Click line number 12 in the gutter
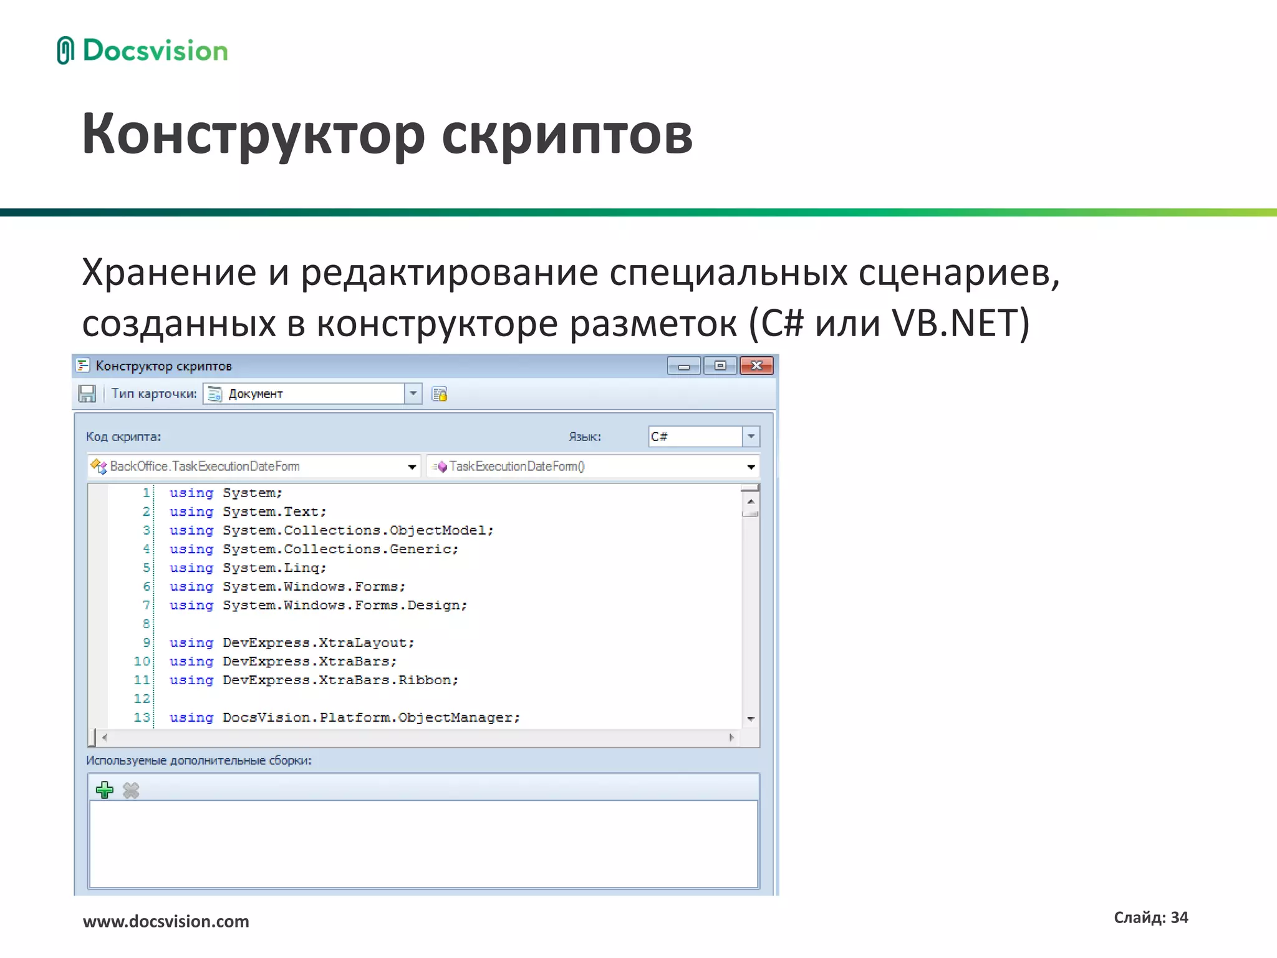This screenshot has height=958, width=1277. (142, 699)
